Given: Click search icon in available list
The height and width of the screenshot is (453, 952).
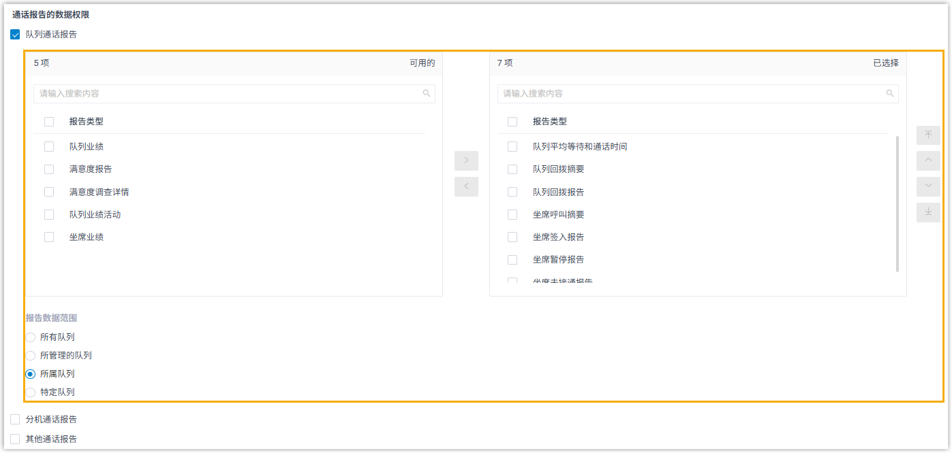Looking at the screenshot, I should [427, 94].
